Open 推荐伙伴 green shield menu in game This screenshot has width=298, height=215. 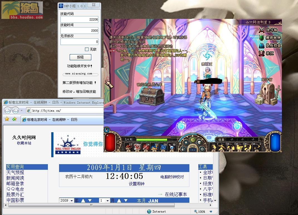pos(270,38)
